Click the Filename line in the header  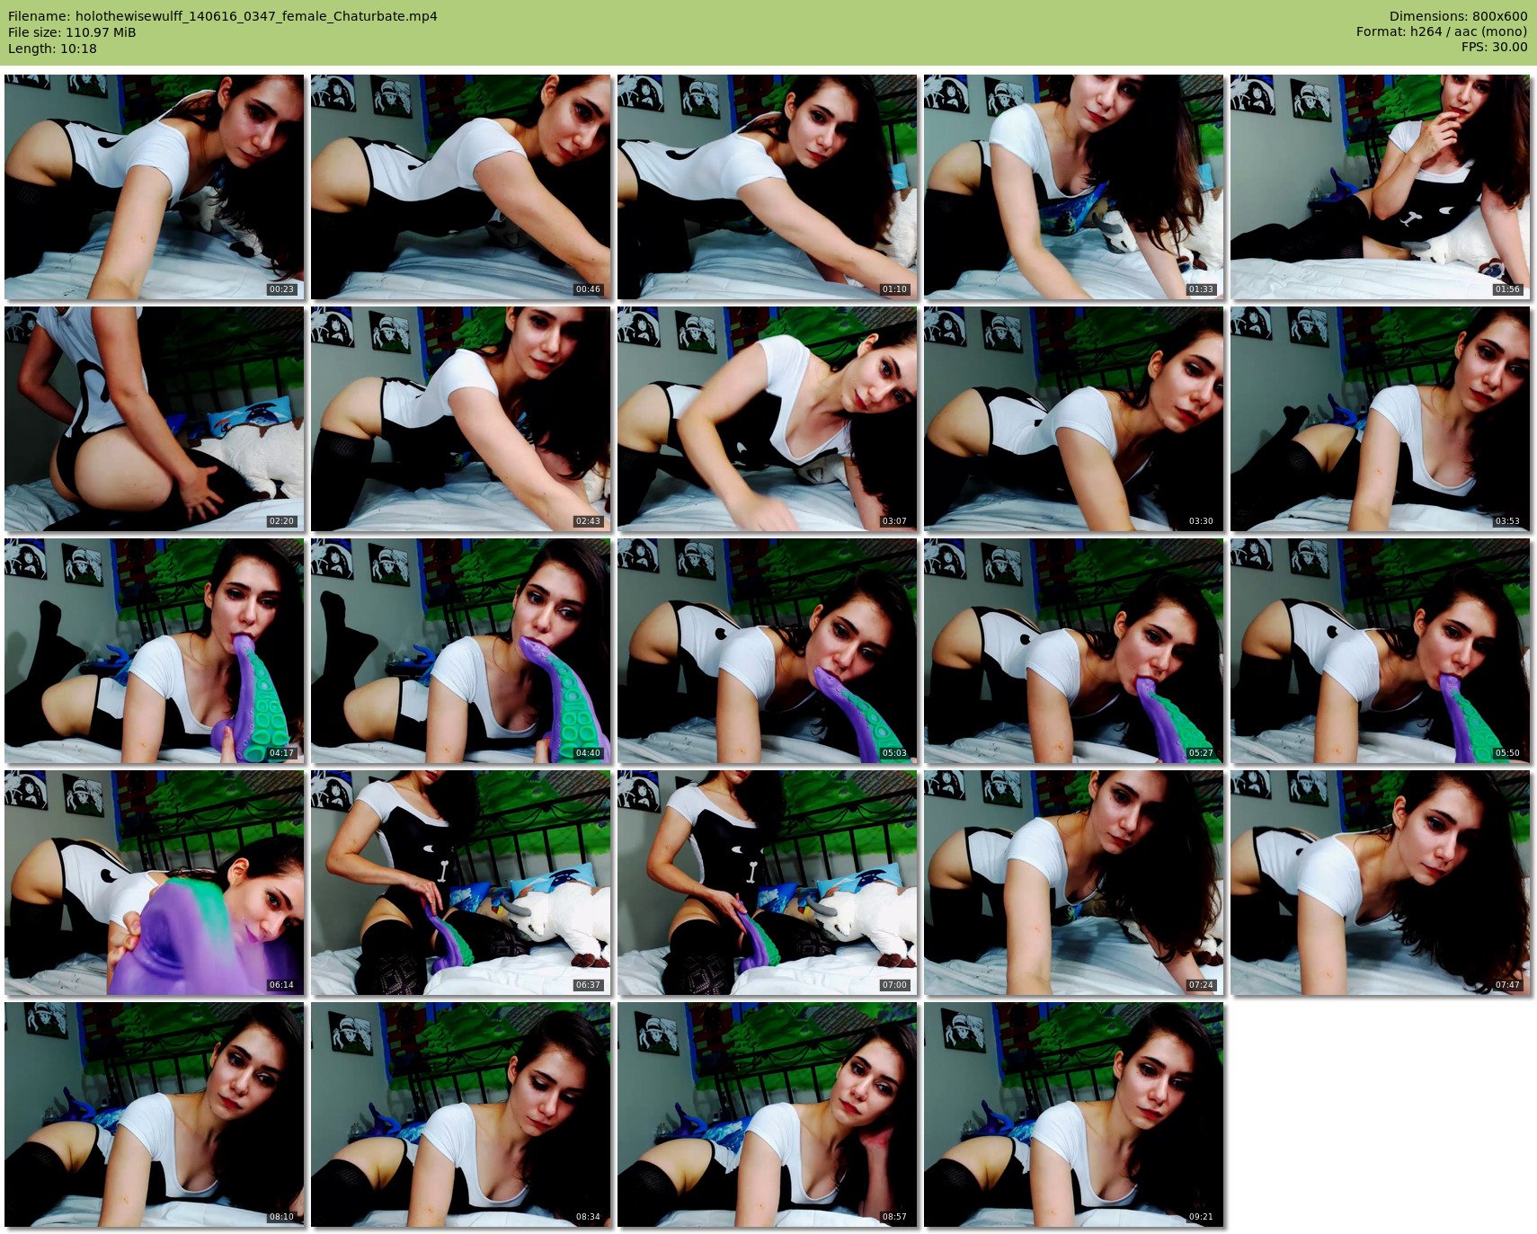click(223, 16)
